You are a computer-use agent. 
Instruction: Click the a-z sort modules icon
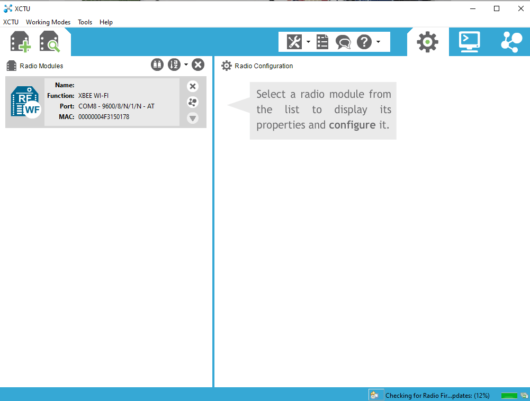pyautogui.click(x=174, y=65)
